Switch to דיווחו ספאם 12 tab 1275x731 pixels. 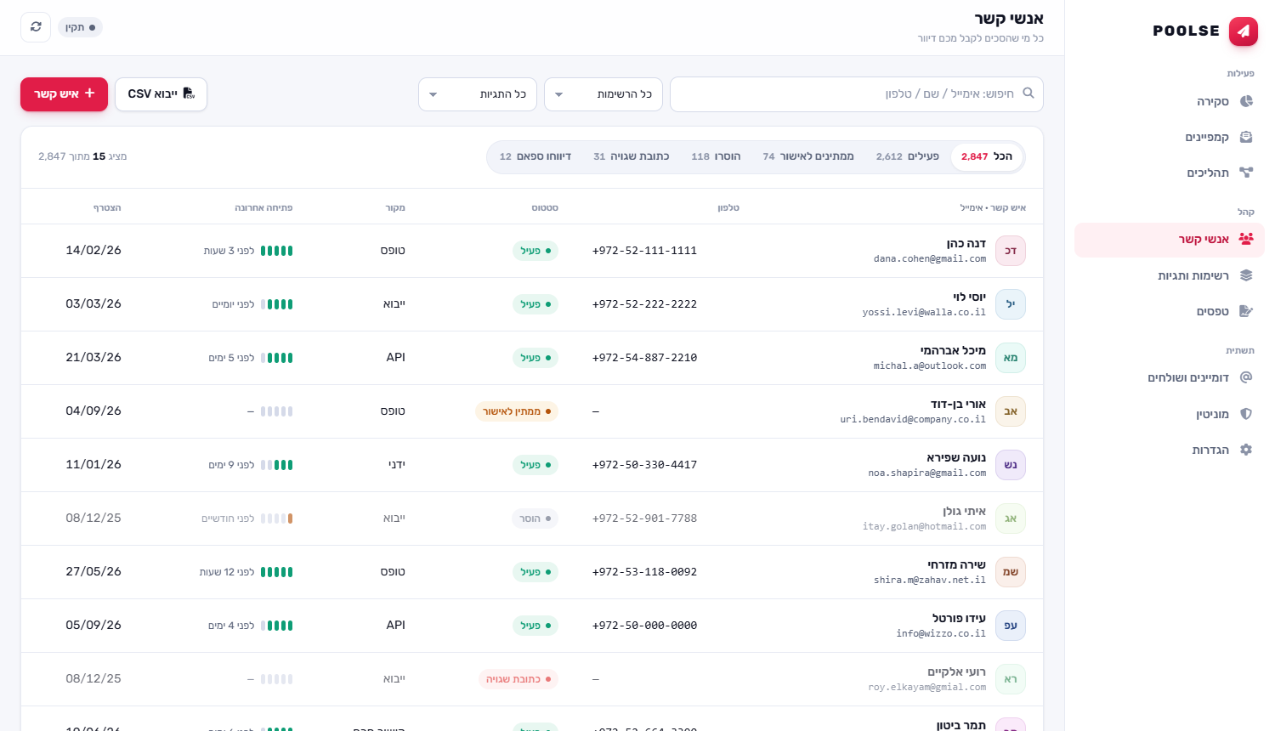tap(535, 156)
